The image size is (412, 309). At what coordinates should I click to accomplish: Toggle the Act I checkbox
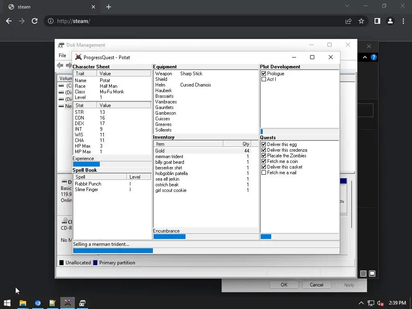[x=264, y=79]
